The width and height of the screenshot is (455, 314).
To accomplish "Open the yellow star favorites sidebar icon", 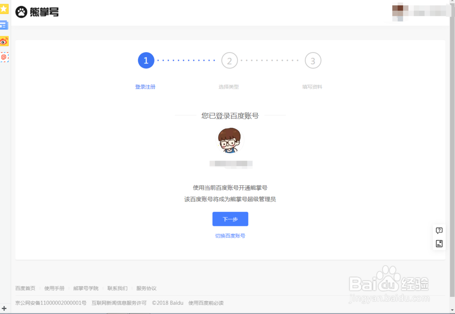I will click(x=4, y=9).
